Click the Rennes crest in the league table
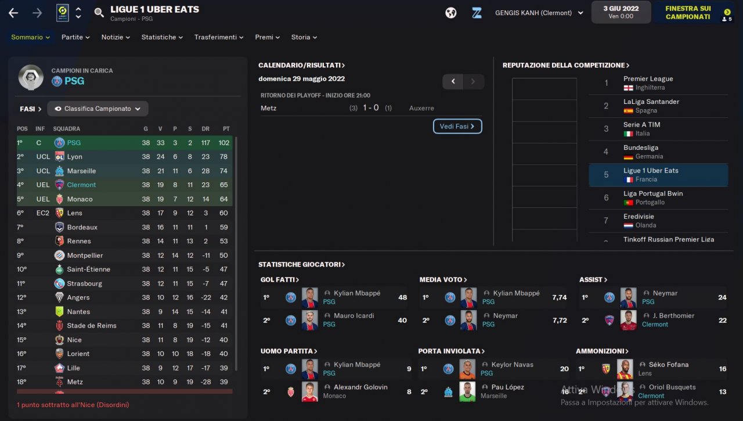 pyautogui.click(x=59, y=241)
